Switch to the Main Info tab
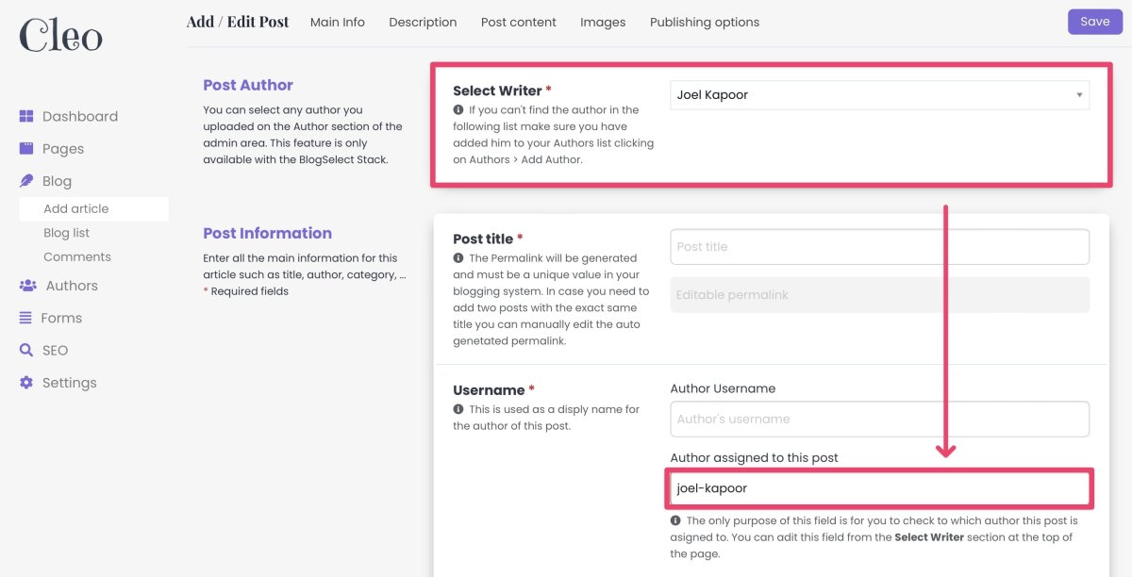Viewport: 1132px width, 577px height. click(337, 23)
